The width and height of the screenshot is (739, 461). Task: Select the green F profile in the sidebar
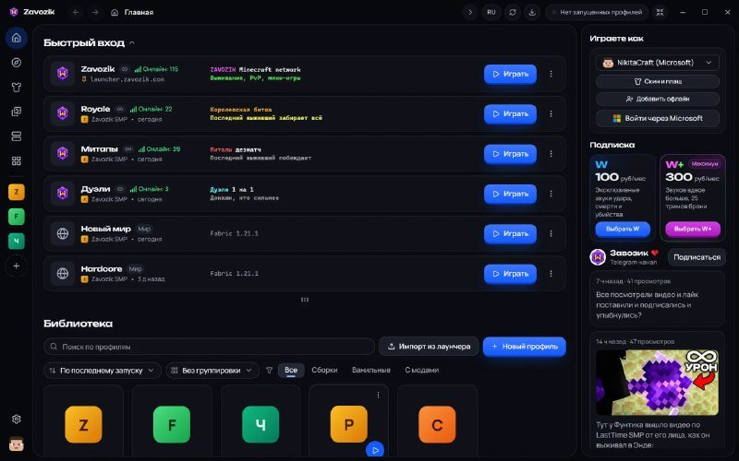(x=17, y=217)
